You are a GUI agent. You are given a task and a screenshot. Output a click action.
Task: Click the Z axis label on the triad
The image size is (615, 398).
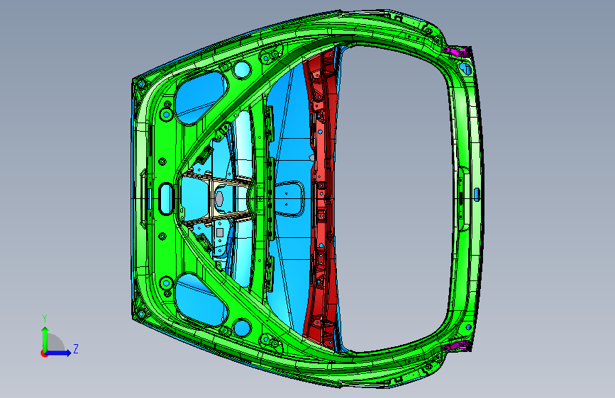coord(76,348)
